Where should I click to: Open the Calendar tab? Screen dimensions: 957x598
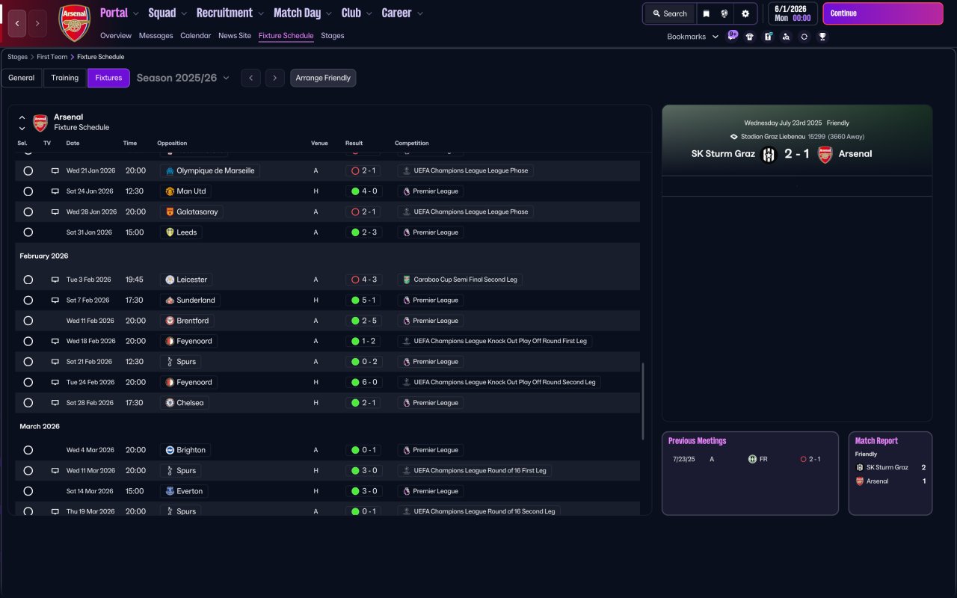click(195, 36)
